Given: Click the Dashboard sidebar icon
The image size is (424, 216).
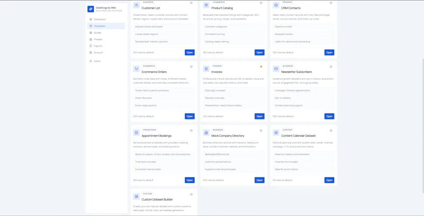Looking at the screenshot, I should click(x=91, y=20).
